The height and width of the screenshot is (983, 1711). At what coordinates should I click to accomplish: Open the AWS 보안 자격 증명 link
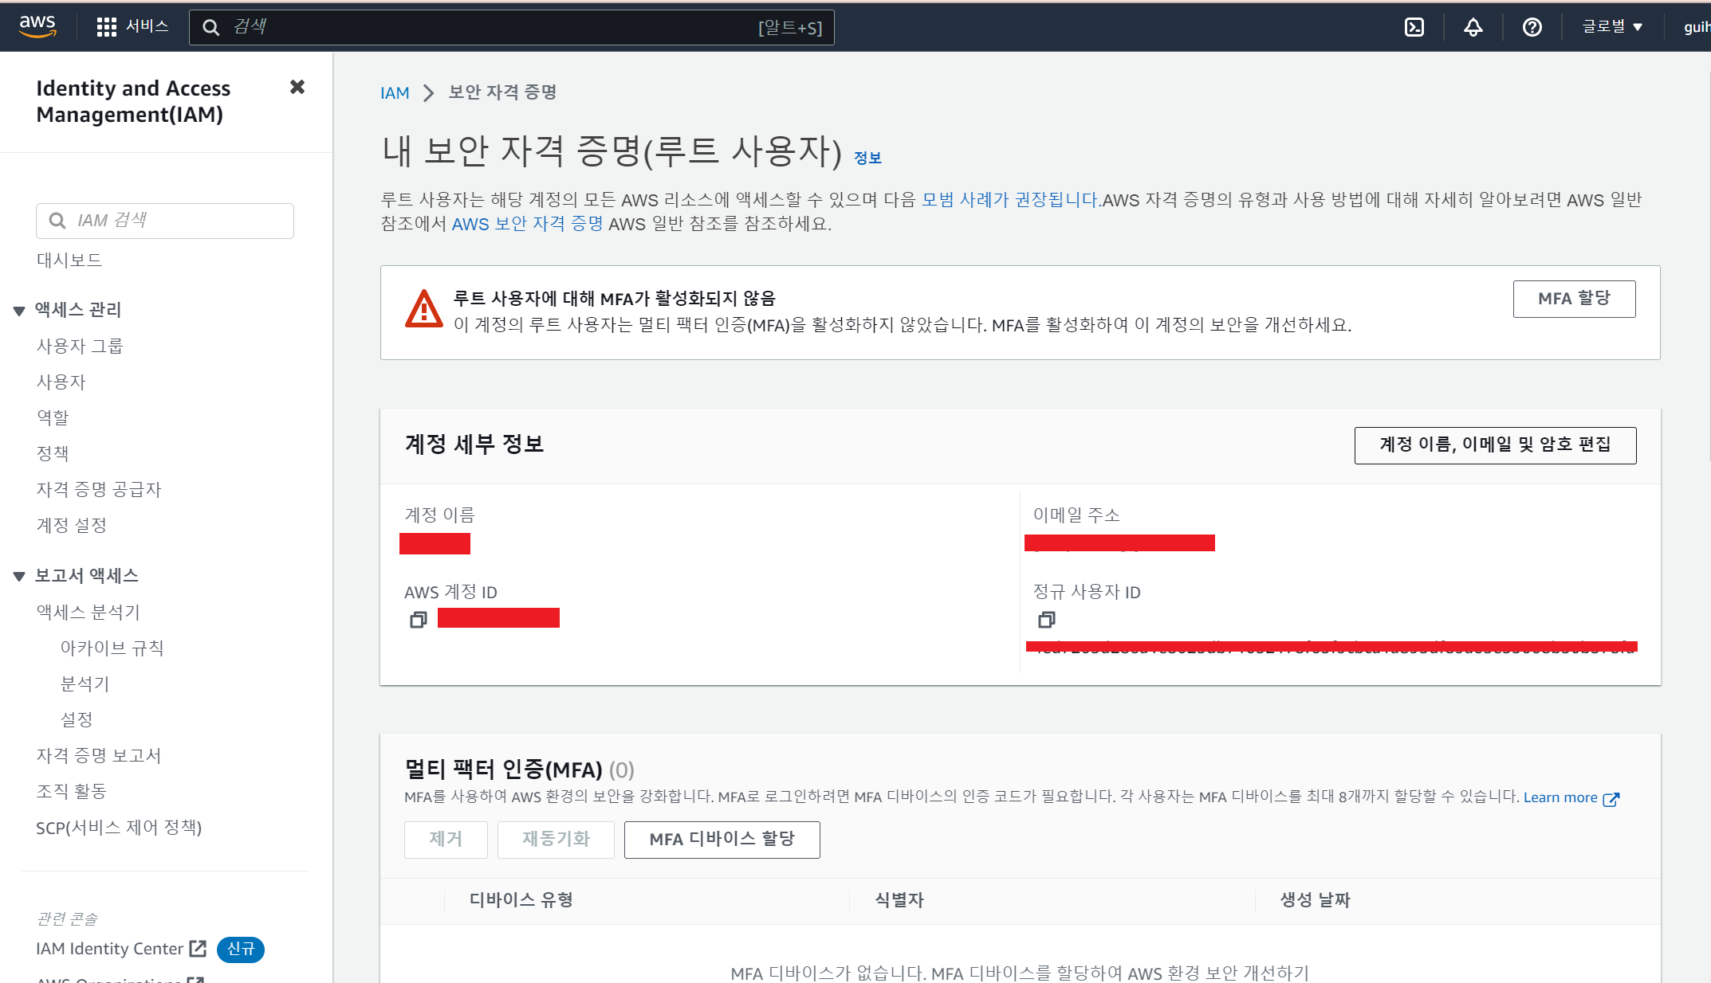(x=528, y=224)
